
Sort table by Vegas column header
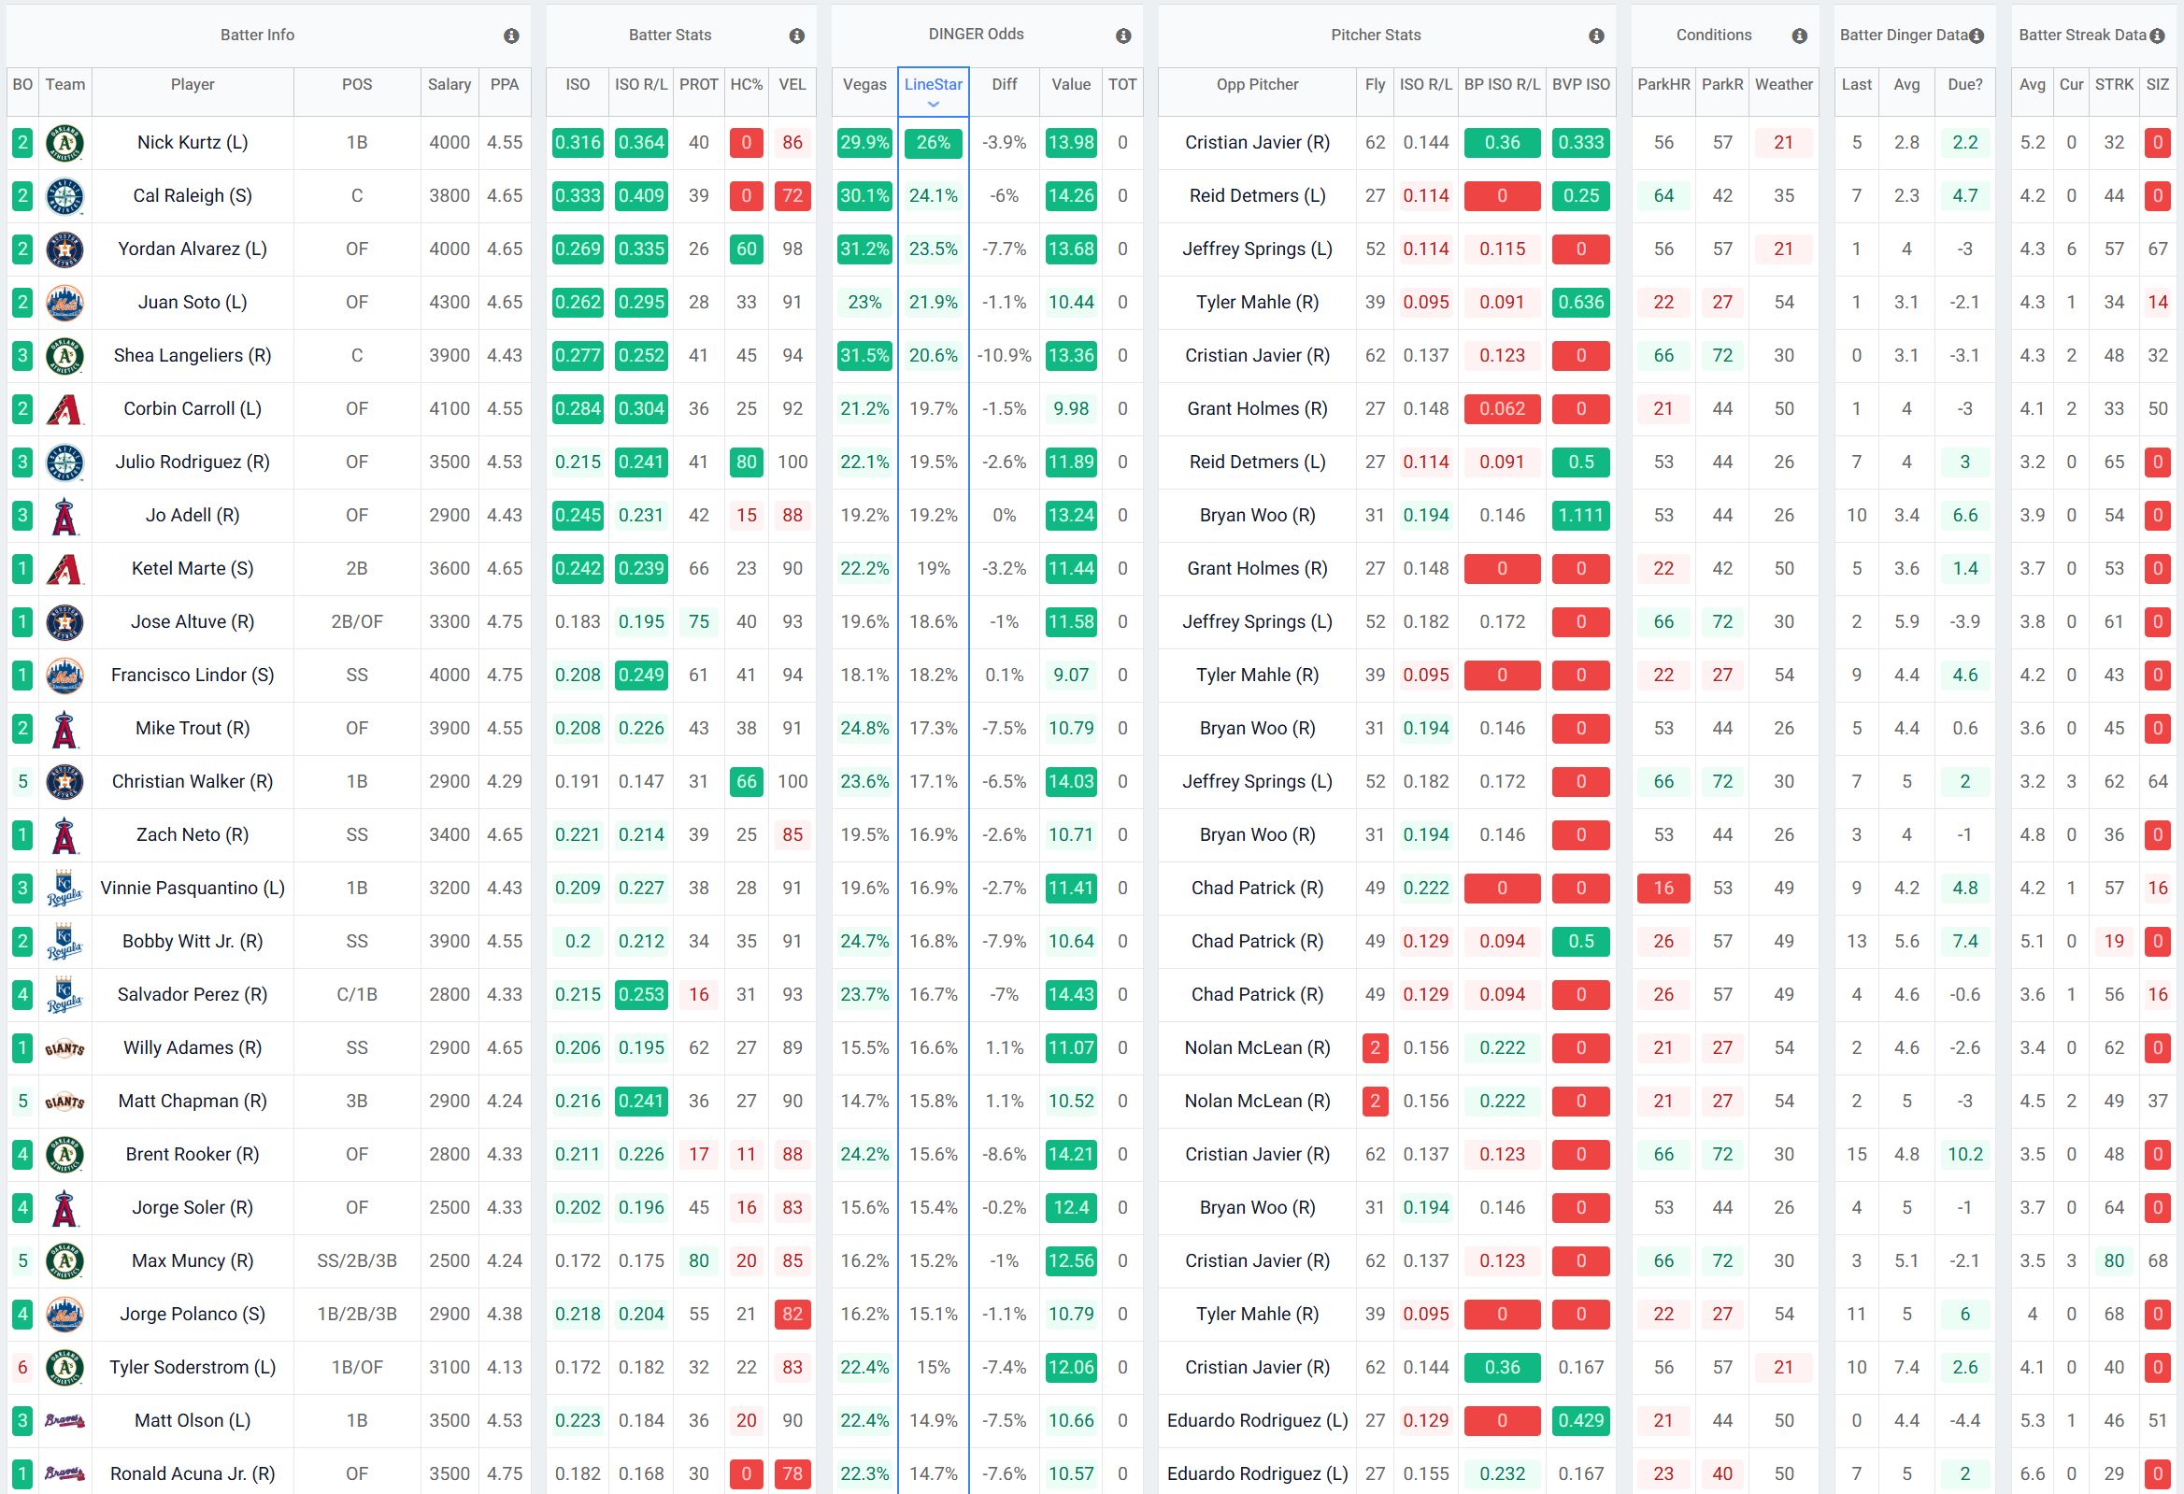864,85
